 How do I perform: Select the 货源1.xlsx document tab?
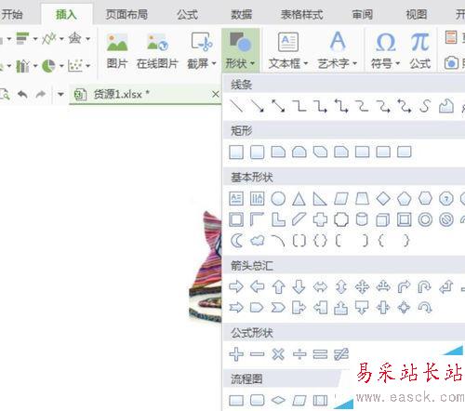tap(145, 94)
